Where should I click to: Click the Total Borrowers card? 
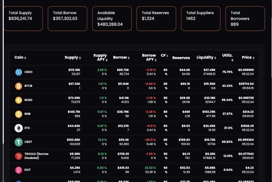[x=245, y=18]
